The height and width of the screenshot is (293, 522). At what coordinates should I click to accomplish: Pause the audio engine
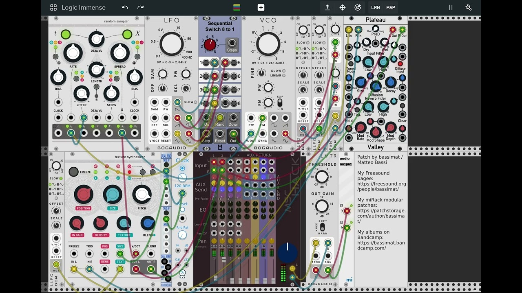[x=451, y=7]
